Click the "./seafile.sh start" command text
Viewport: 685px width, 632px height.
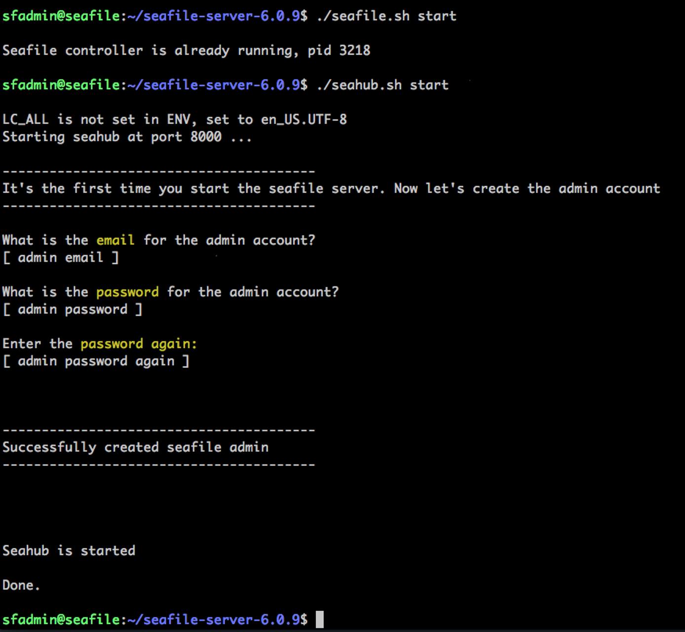click(x=386, y=16)
